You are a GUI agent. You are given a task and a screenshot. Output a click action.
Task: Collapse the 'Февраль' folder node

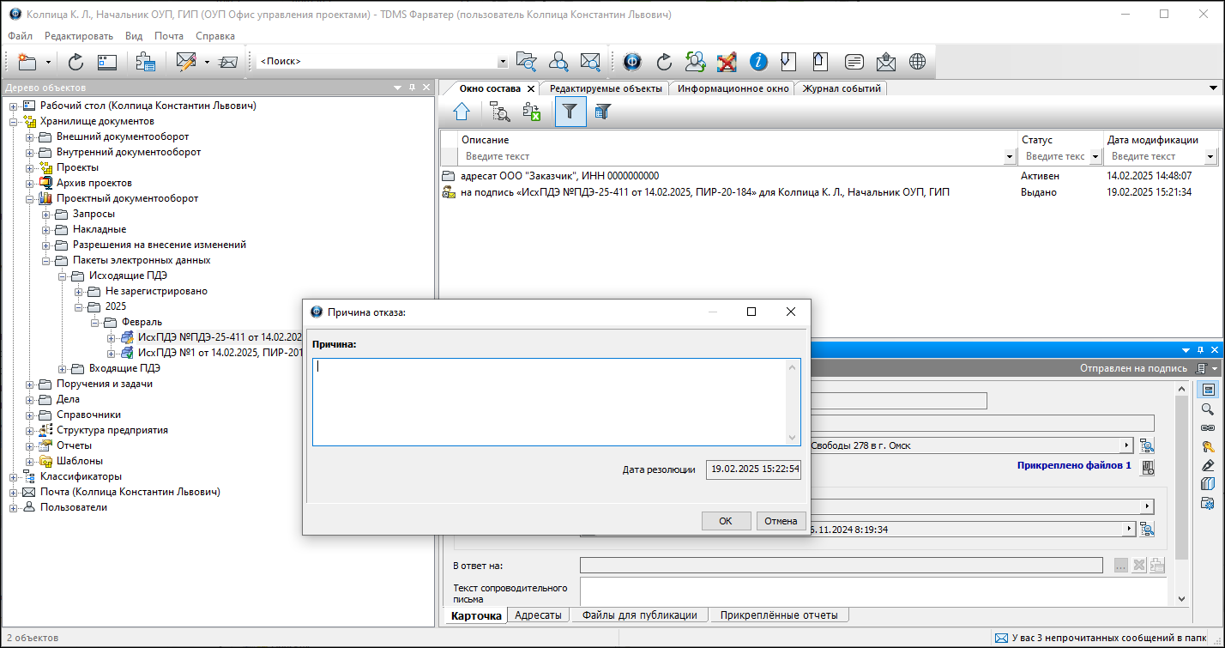tap(95, 322)
